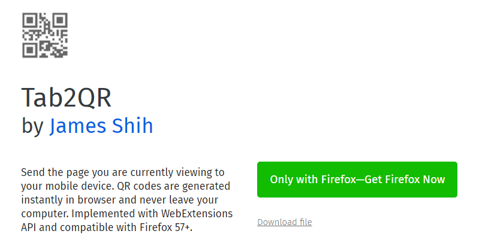This screenshot has height=249, width=479.
Task: Click "James" in the author name
Action: click(x=77, y=126)
